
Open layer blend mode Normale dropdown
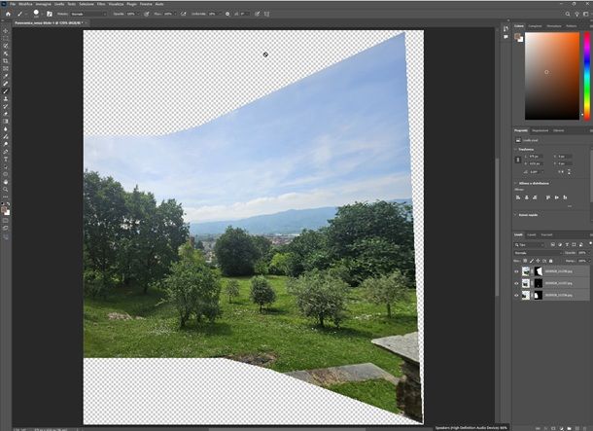(x=538, y=253)
